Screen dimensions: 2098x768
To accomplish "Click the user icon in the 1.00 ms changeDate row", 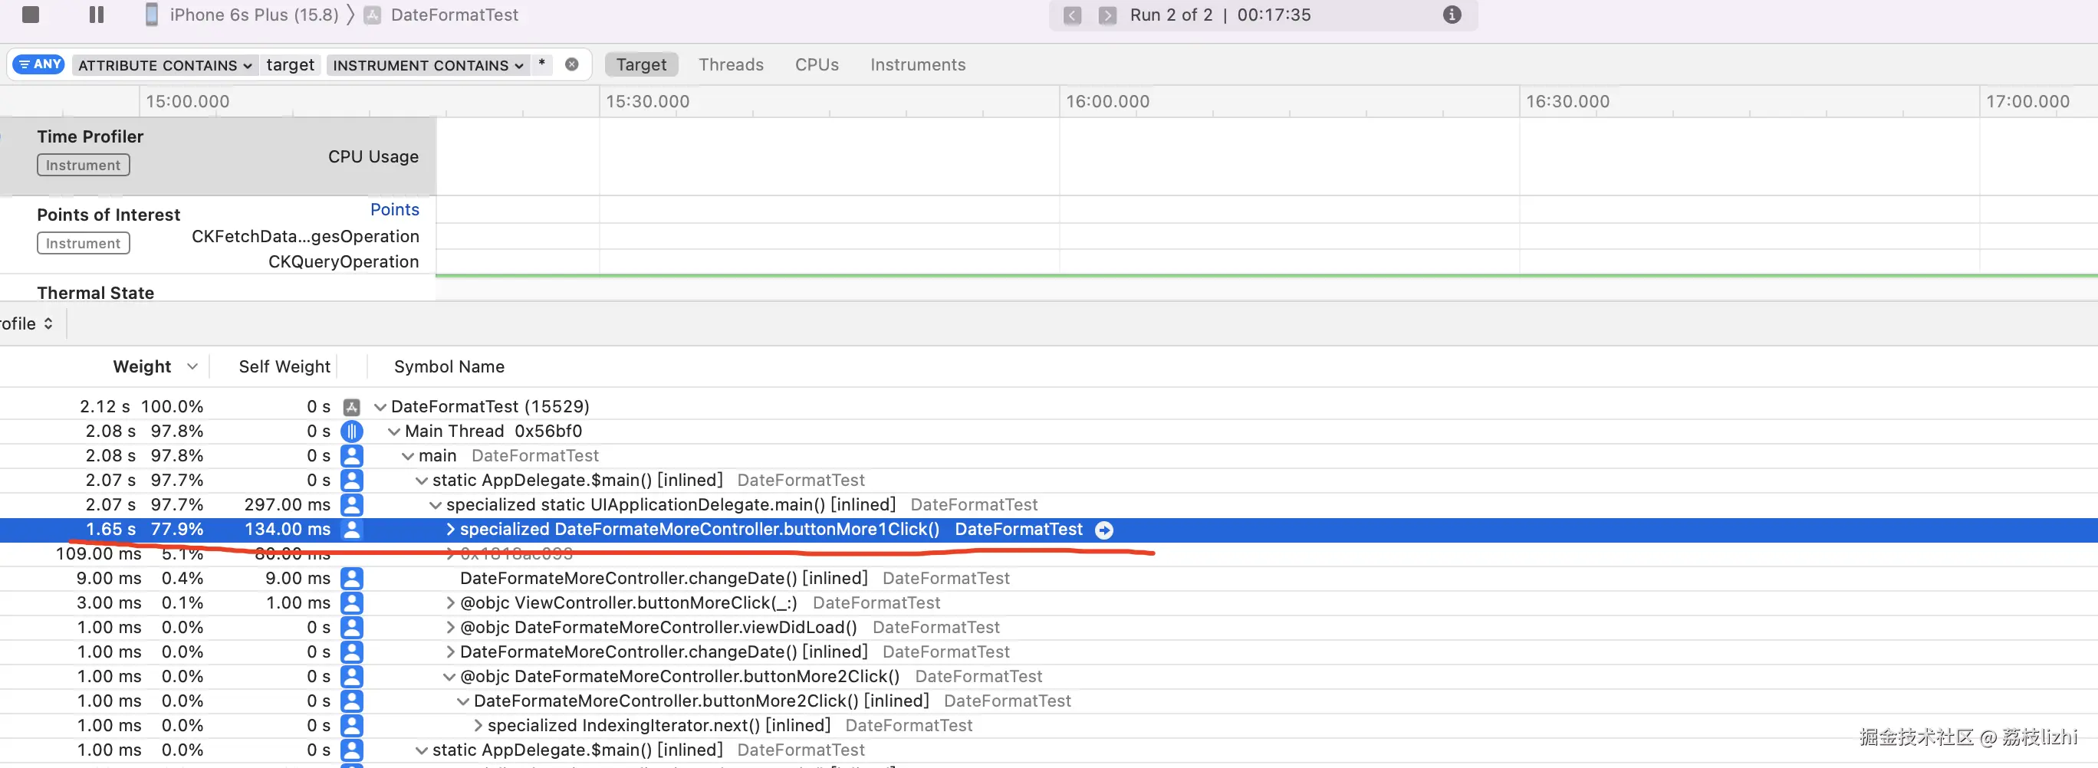I will [352, 651].
